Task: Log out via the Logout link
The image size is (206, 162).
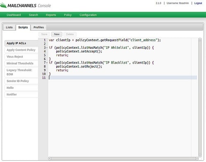Action: point(198,3)
